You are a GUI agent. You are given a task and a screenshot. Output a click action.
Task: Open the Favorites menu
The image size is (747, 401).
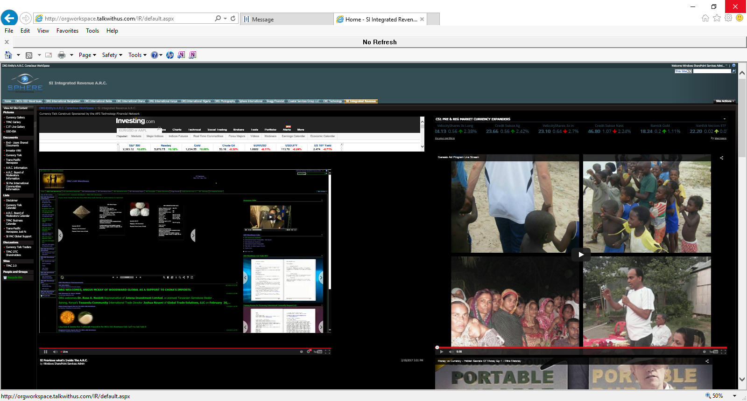tap(67, 31)
